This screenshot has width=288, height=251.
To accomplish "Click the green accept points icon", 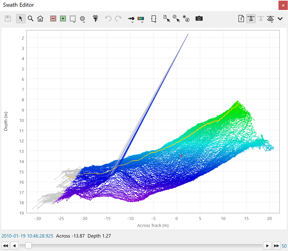I will [63, 19].
